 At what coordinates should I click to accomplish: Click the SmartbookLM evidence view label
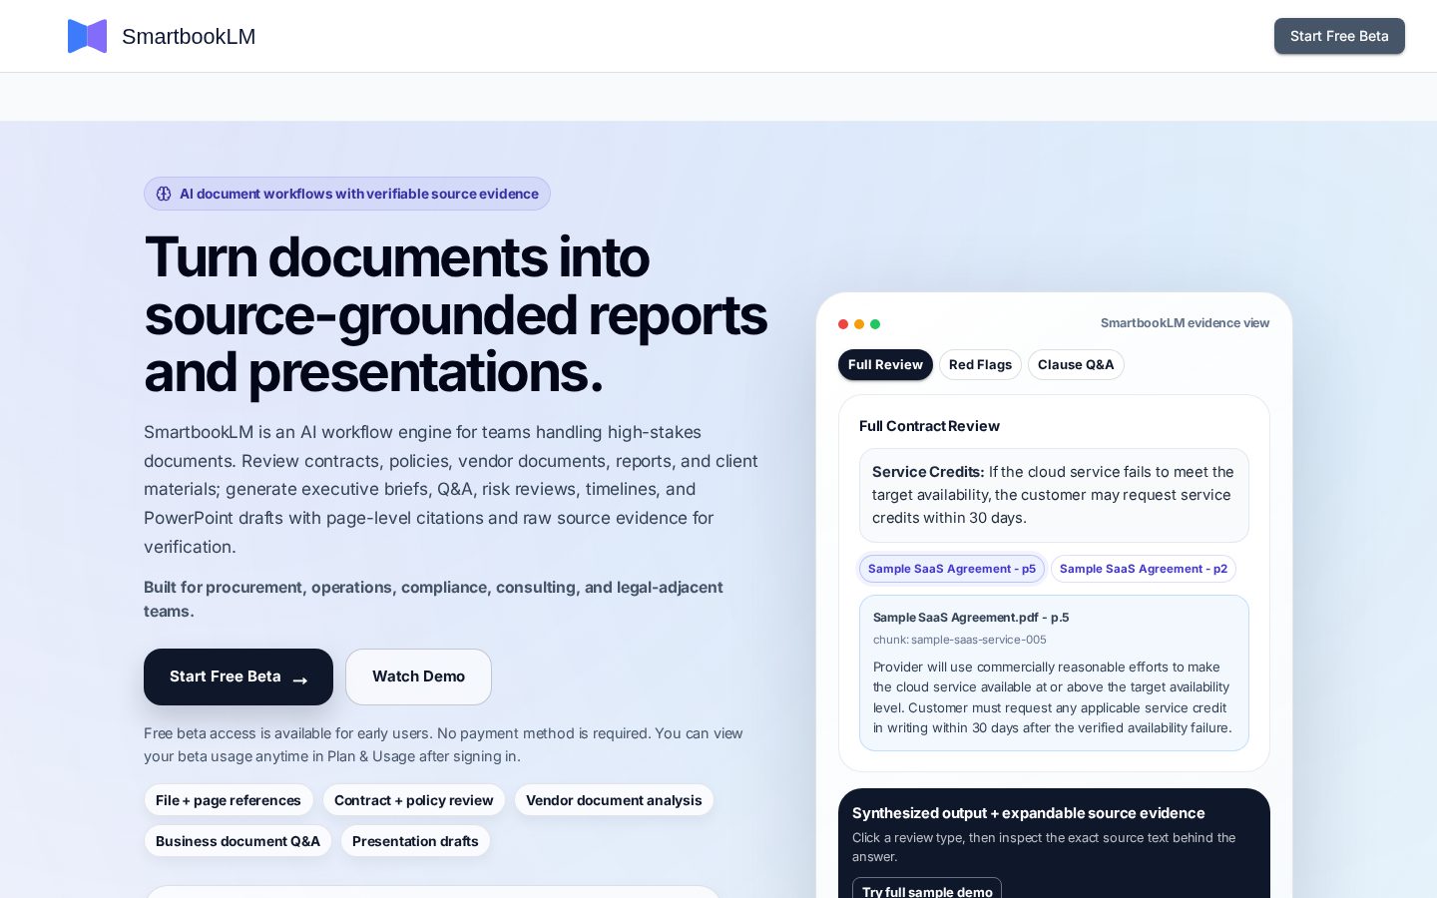[1185, 323]
